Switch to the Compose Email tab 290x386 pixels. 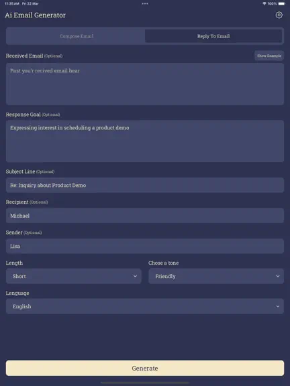77,36
